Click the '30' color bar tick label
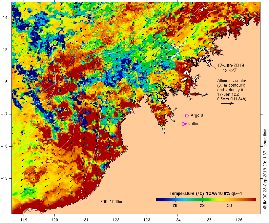The width and height of the screenshot is (269, 223). pos(229,206)
